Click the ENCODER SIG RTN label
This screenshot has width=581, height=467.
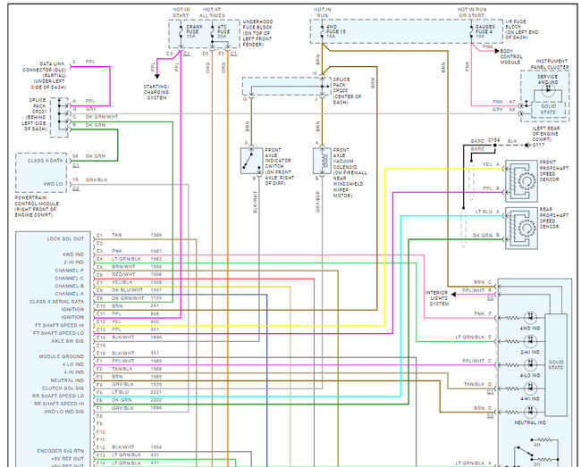pyautogui.click(x=61, y=451)
